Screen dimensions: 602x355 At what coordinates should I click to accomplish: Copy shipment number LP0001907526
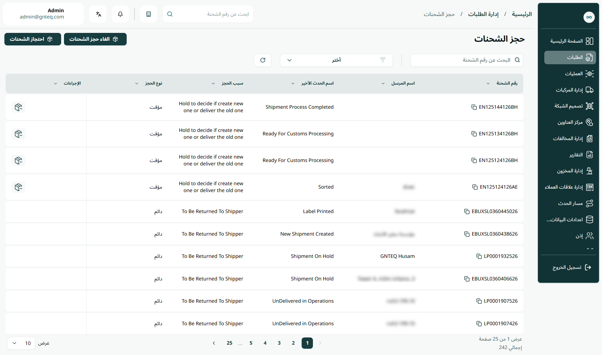[x=479, y=301]
